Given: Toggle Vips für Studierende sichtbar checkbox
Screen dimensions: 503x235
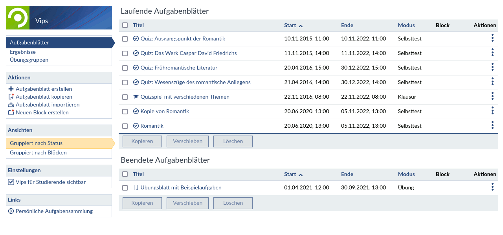Looking at the screenshot, I should [11, 182].
